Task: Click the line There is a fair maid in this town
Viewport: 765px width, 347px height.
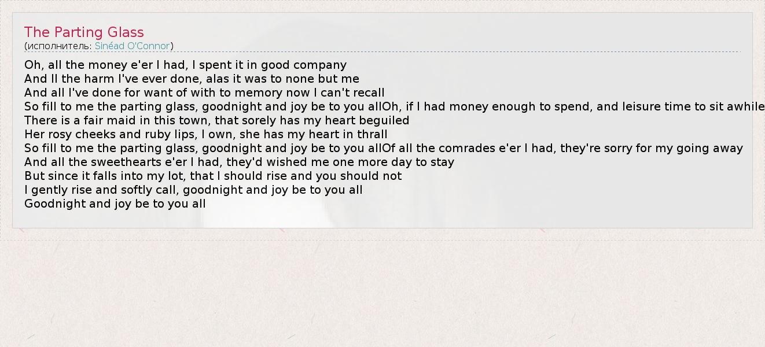Action: tap(216, 121)
